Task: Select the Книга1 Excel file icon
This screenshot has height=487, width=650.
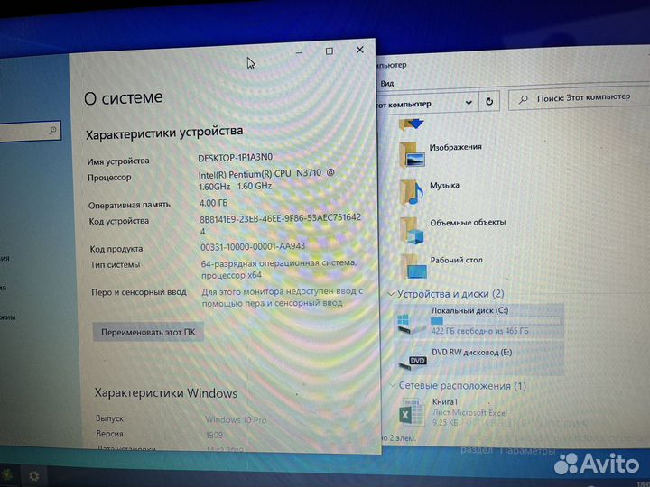Action: (x=413, y=411)
